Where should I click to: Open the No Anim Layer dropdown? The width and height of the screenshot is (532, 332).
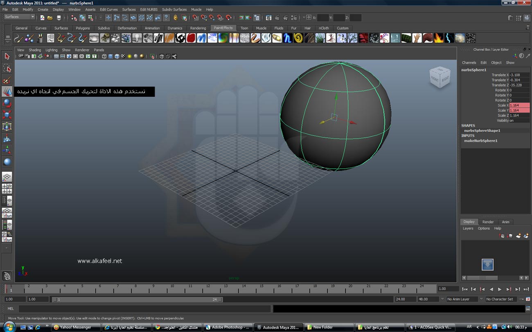tap(463, 299)
